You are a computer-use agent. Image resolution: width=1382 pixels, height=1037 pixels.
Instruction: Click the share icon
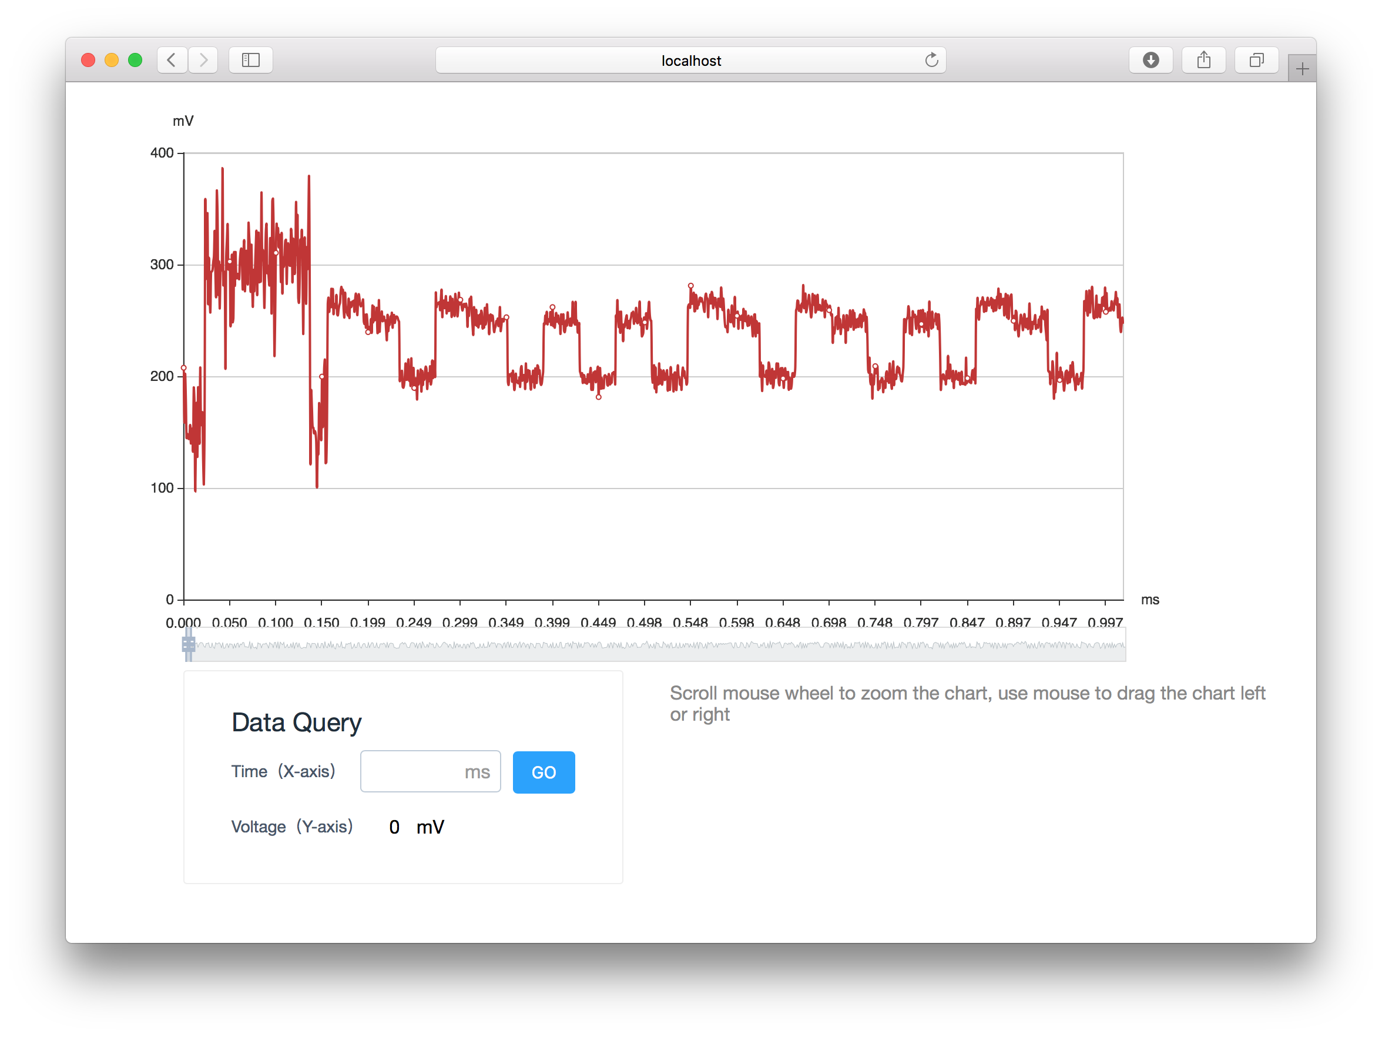pyautogui.click(x=1203, y=60)
